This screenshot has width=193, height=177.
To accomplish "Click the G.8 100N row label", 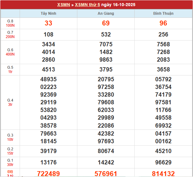I will [x=10, y=23].
